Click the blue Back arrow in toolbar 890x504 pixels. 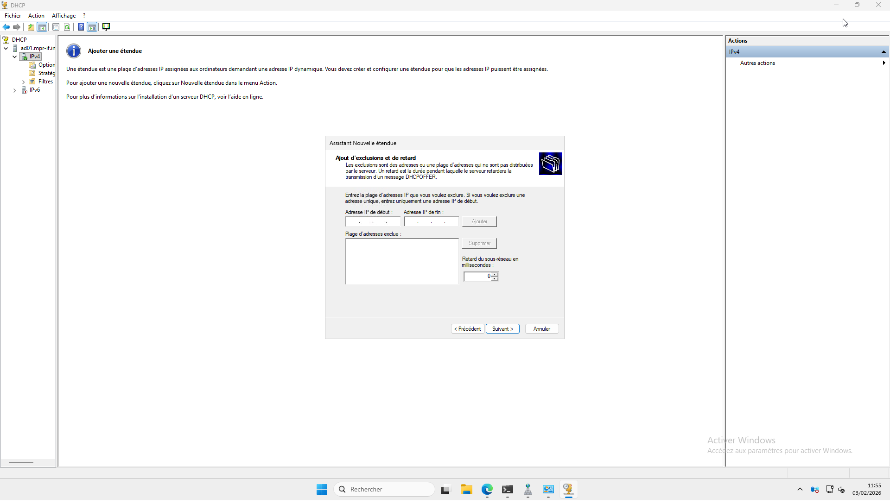coord(6,27)
